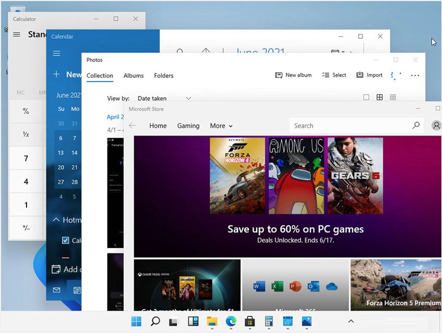This screenshot has height=333, width=442.
Task: Switch to Albums tab in Photos
Action: (x=134, y=75)
